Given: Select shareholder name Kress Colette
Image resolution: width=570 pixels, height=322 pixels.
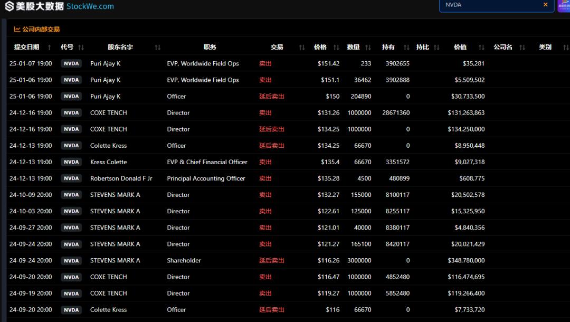Looking at the screenshot, I should click(108, 162).
